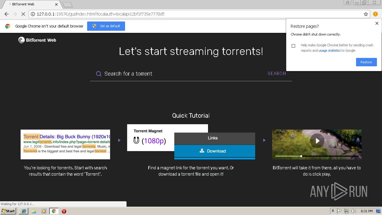
Task: Click Let's start streaming torrents heading
Action: point(191,51)
